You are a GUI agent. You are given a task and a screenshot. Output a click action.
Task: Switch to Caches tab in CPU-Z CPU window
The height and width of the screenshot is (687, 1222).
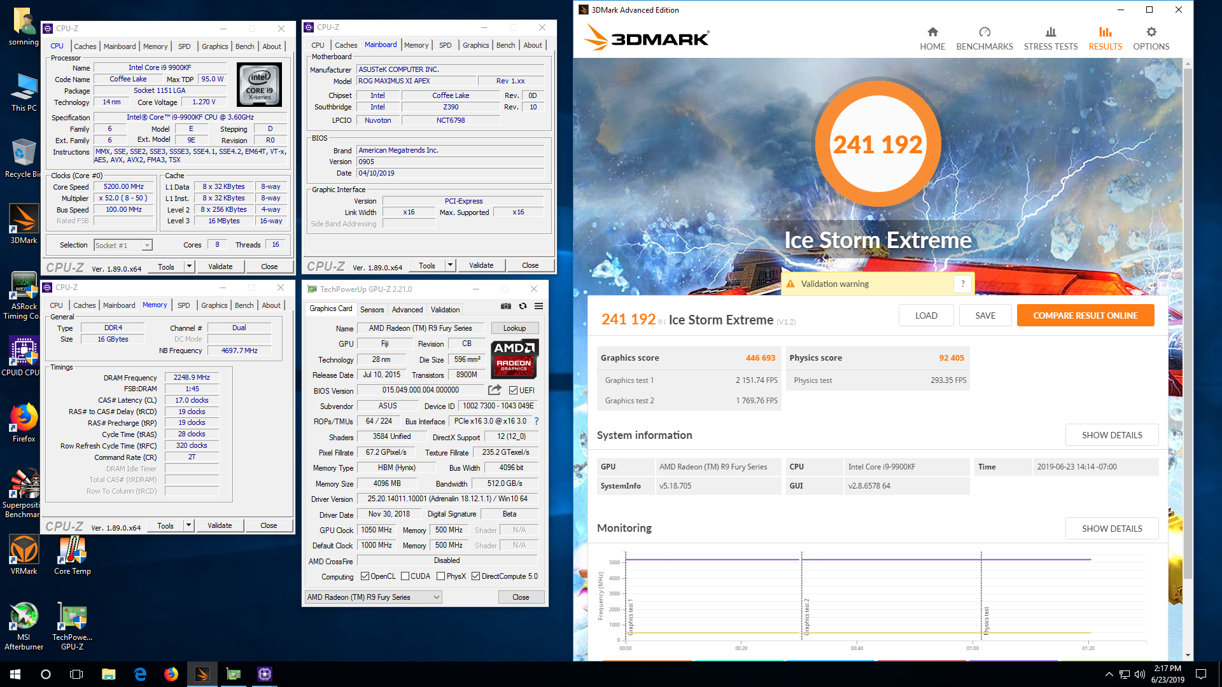click(85, 46)
